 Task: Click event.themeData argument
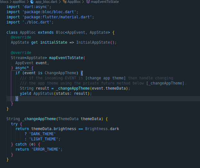(x=109, y=88)
